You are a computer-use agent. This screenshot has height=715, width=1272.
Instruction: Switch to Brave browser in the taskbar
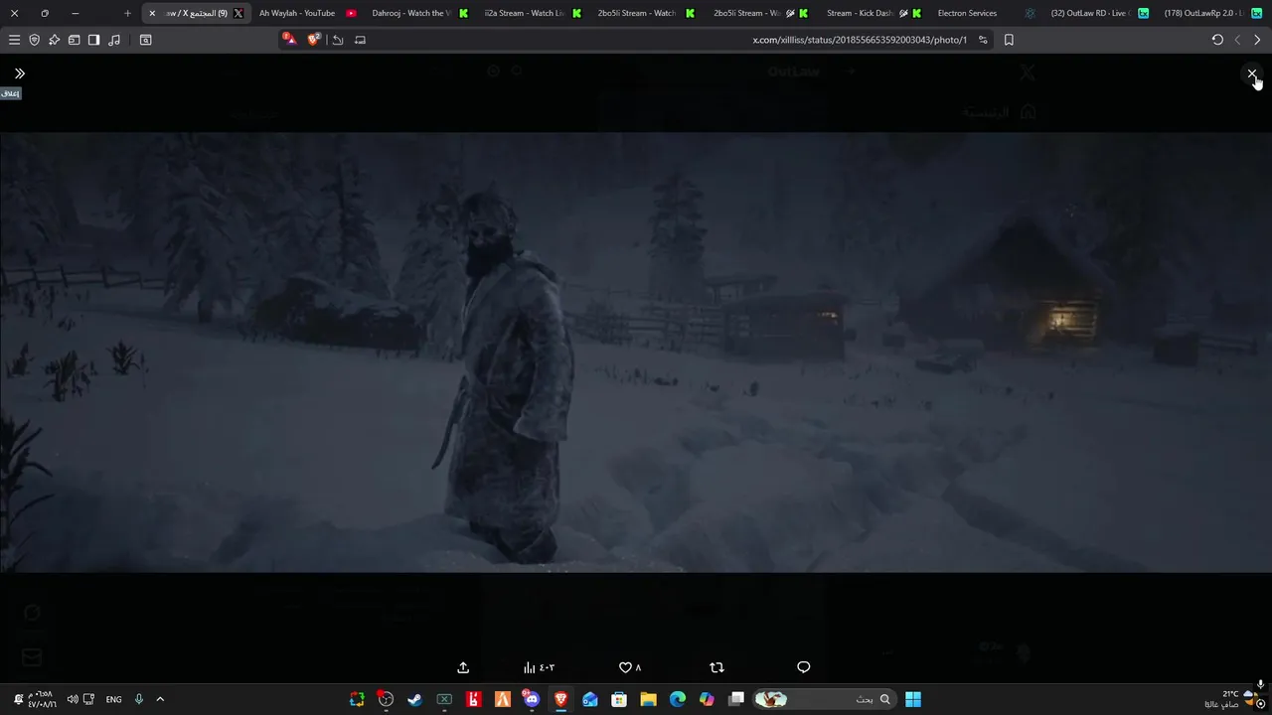point(561,699)
